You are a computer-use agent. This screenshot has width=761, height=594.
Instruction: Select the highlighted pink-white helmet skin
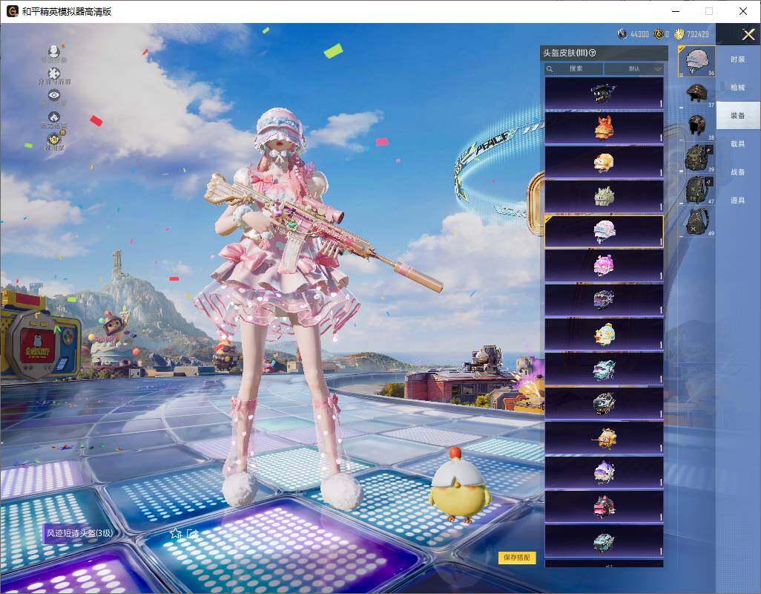604,231
